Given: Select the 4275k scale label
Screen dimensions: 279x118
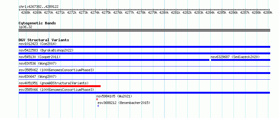Looking at the screenshot, I should click(106, 12).
